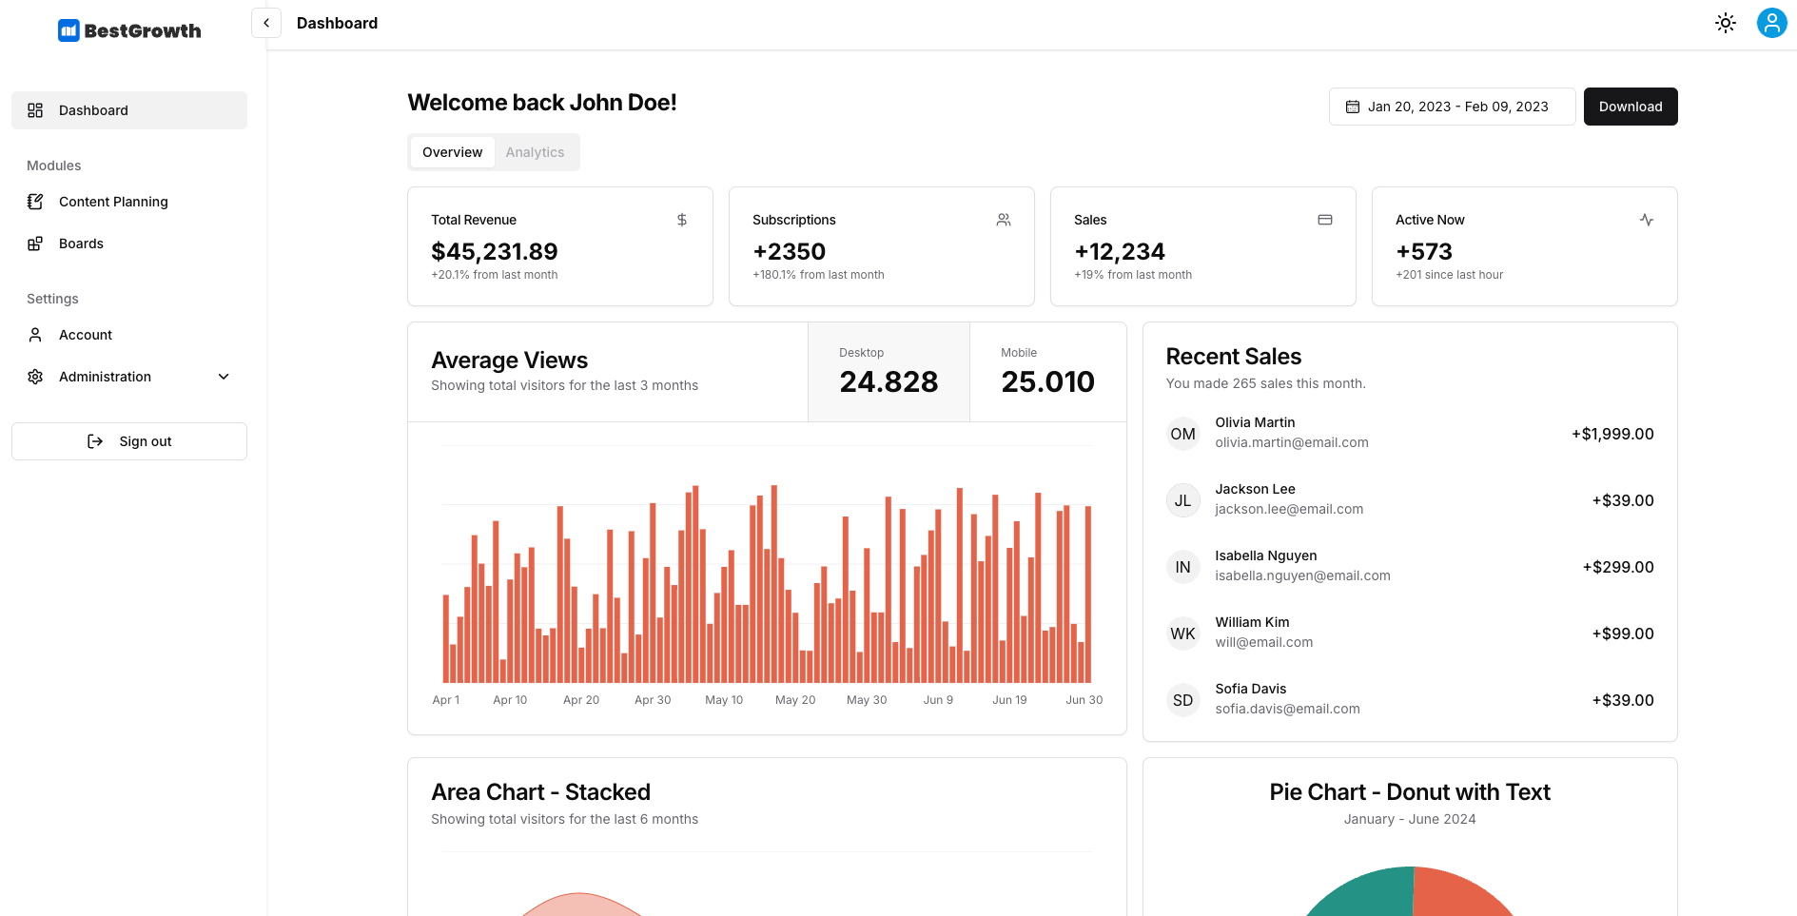Screen dimensions: 1797x916
Task: Click the Jun 30 axis label
Action: [x=1084, y=700]
